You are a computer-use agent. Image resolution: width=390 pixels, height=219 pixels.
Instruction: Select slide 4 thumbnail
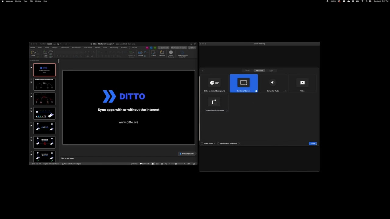click(x=44, y=113)
